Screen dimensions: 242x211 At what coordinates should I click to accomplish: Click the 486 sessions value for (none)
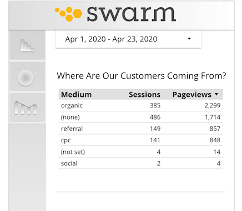click(x=155, y=117)
